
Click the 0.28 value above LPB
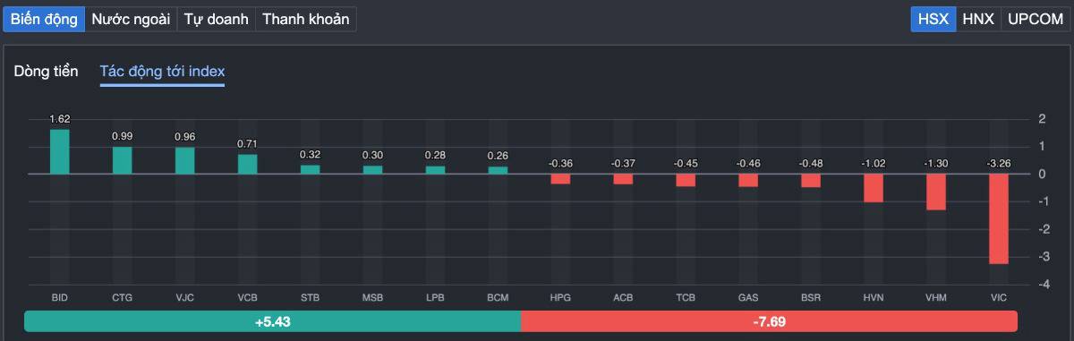coord(436,156)
